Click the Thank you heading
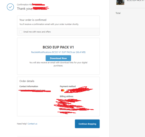This screenshot has height=137, width=145. [x=24, y=9]
